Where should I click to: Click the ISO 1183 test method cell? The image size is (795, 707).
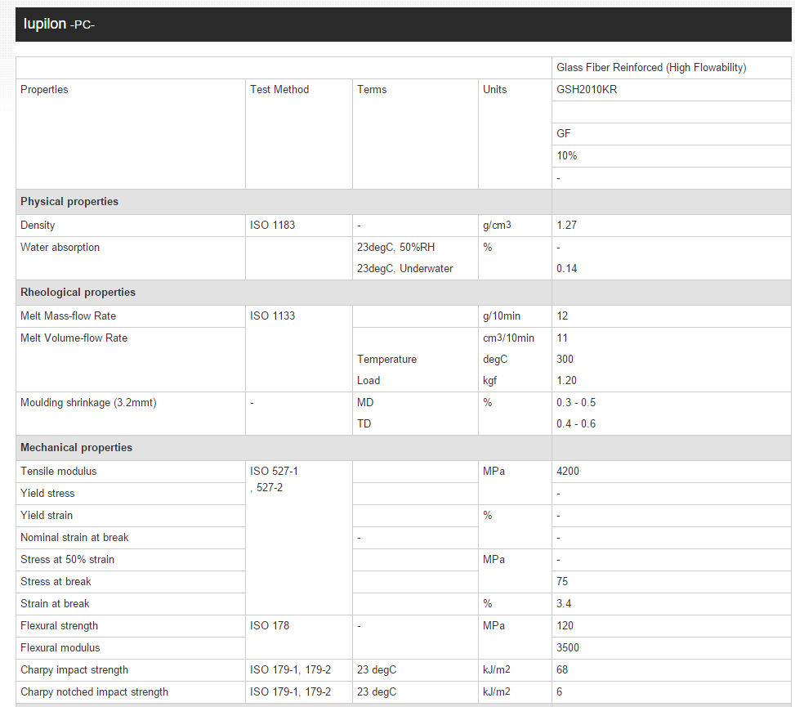click(x=272, y=225)
